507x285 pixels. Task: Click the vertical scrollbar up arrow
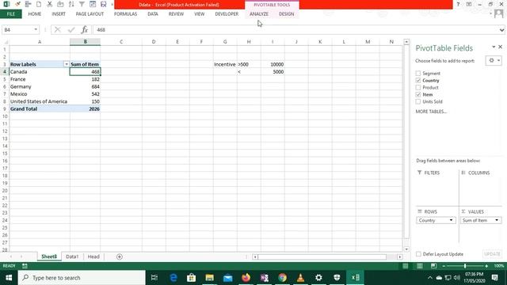406,42
